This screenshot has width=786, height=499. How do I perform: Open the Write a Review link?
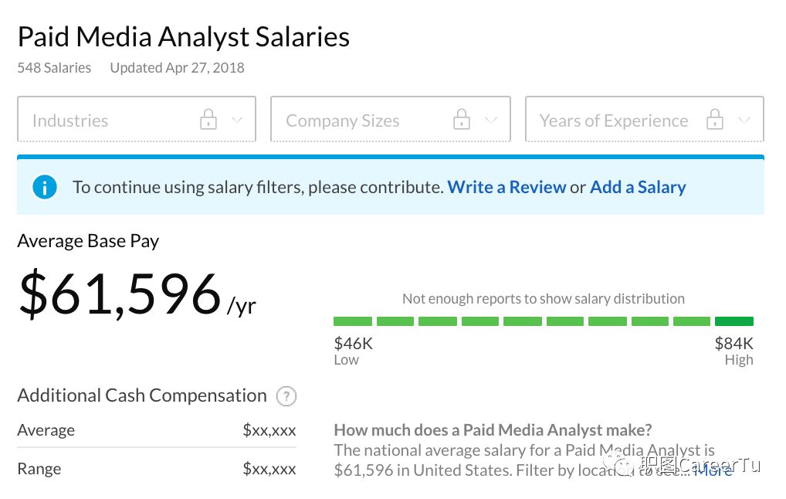[x=506, y=187]
